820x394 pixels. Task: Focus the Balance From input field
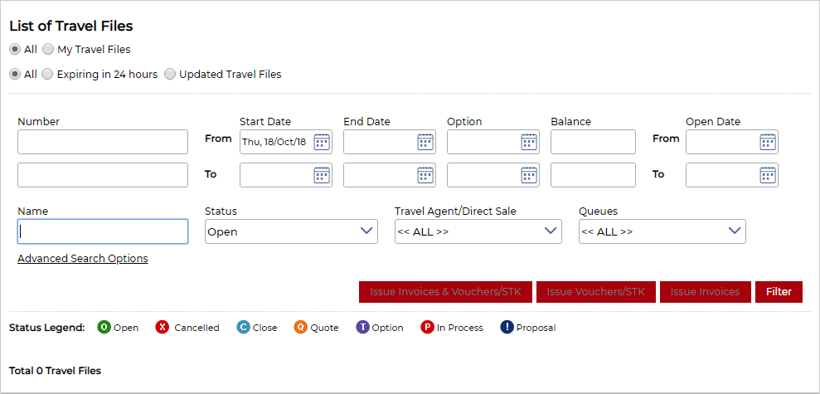[593, 142]
